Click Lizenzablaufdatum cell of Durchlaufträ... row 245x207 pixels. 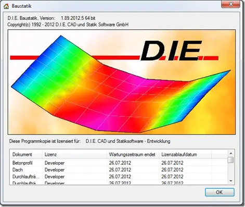(172, 177)
